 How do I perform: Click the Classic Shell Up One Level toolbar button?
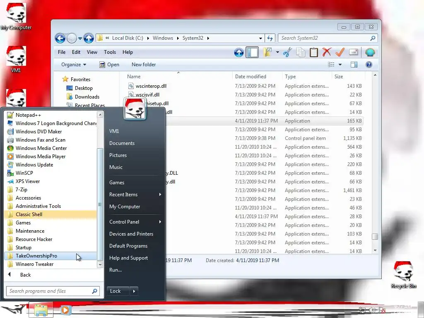[239, 52]
